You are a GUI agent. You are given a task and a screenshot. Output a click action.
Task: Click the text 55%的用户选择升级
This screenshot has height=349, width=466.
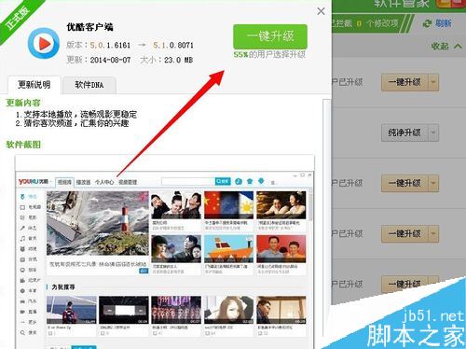coord(269,55)
